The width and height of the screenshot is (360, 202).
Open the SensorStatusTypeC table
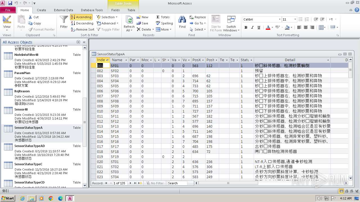(x=42, y=170)
